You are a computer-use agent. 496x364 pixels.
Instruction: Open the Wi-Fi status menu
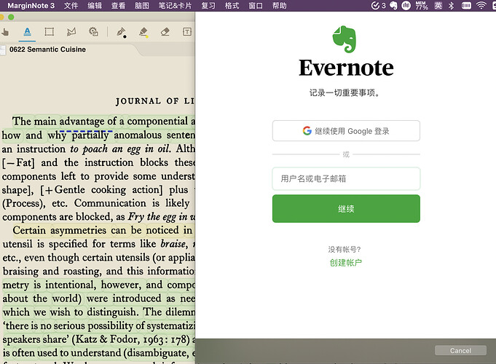point(481,5)
